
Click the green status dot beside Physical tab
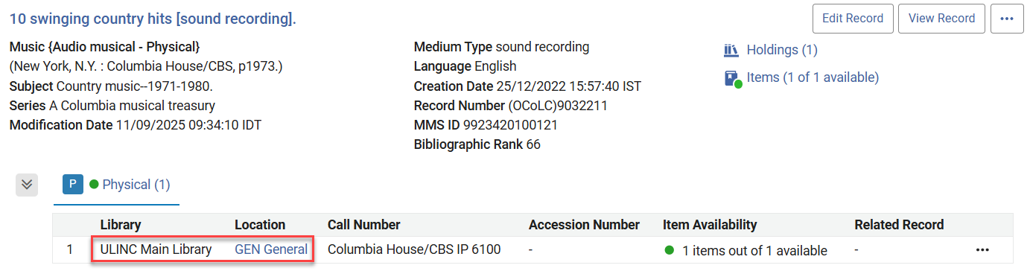tap(94, 185)
